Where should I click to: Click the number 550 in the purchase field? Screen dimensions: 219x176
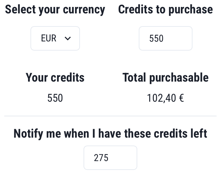(x=156, y=39)
